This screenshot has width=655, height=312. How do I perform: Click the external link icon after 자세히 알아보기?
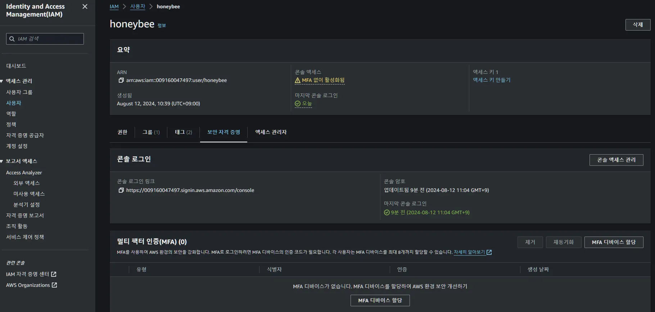pyautogui.click(x=489, y=252)
